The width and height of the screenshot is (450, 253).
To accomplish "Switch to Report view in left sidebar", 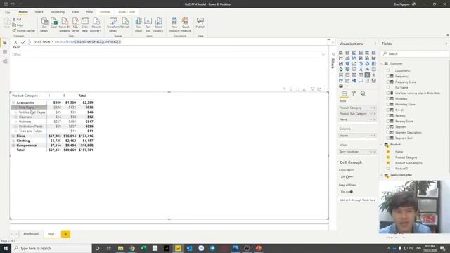I will tap(5, 43).
